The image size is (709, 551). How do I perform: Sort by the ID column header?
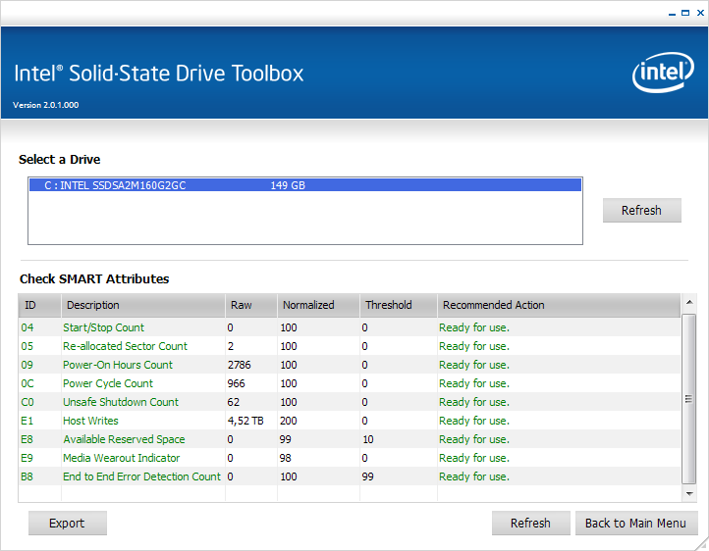coord(40,305)
